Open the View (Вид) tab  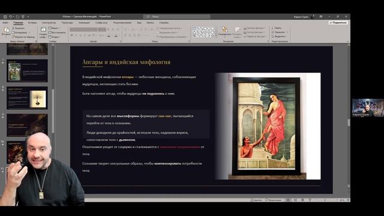(x=139, y=23)
